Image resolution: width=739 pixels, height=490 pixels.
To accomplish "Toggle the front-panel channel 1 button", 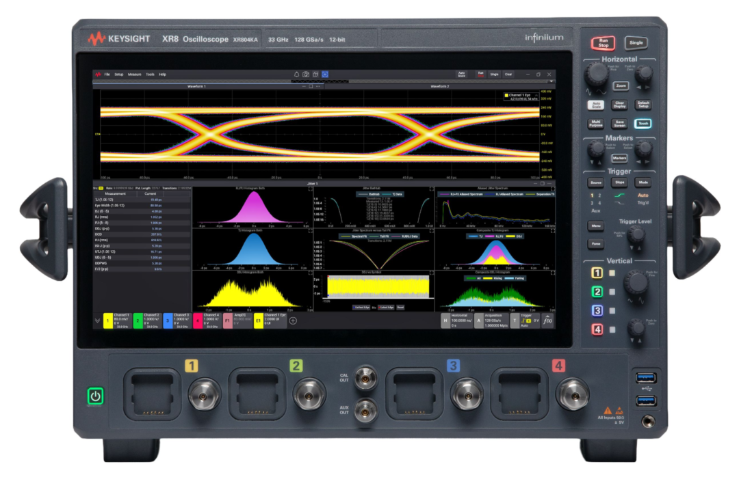I will tap(597, 273).
